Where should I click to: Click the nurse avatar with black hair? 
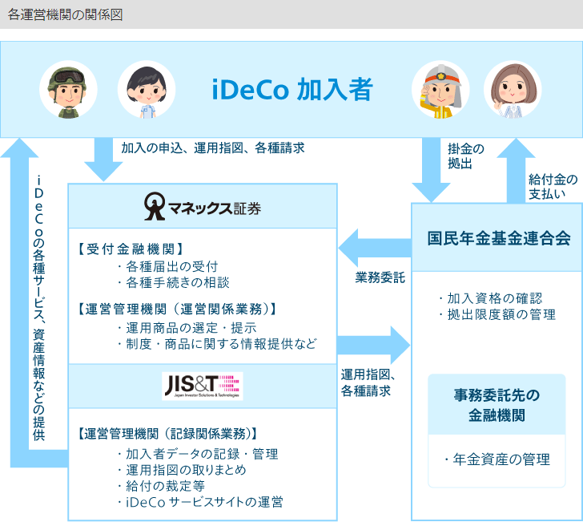tap(147, 90)
